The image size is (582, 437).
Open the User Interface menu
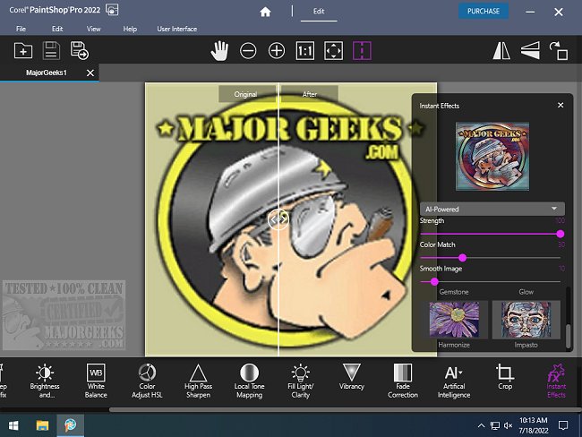[x=177, y=29]
